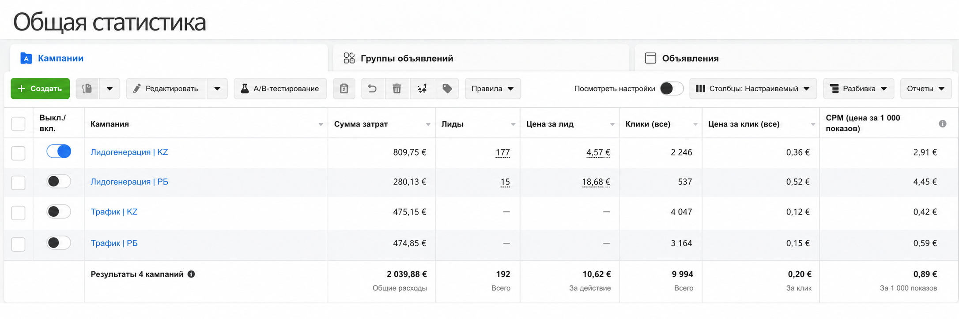Check the Лидогенерация | РБ row checkbox
Viewport: 959px width, 319px height.
tap(18, 182)
